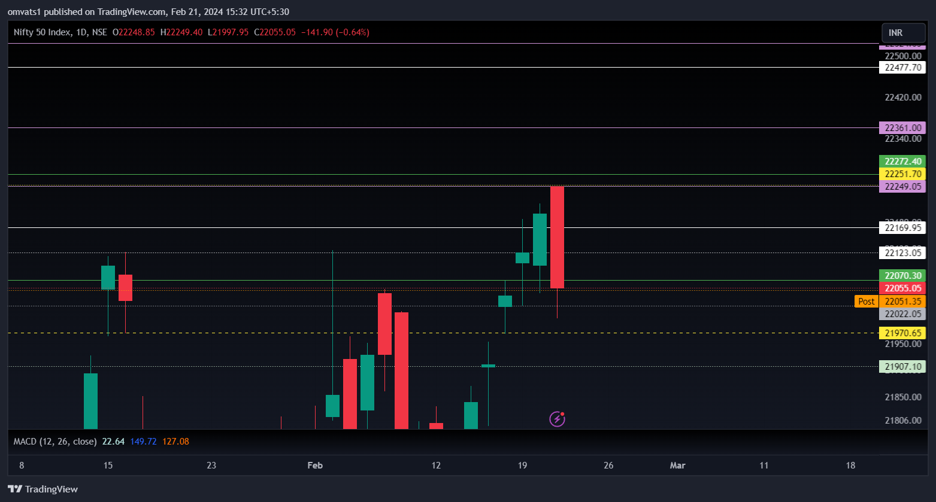Click the 18 date on the time axis

(850, 466)
